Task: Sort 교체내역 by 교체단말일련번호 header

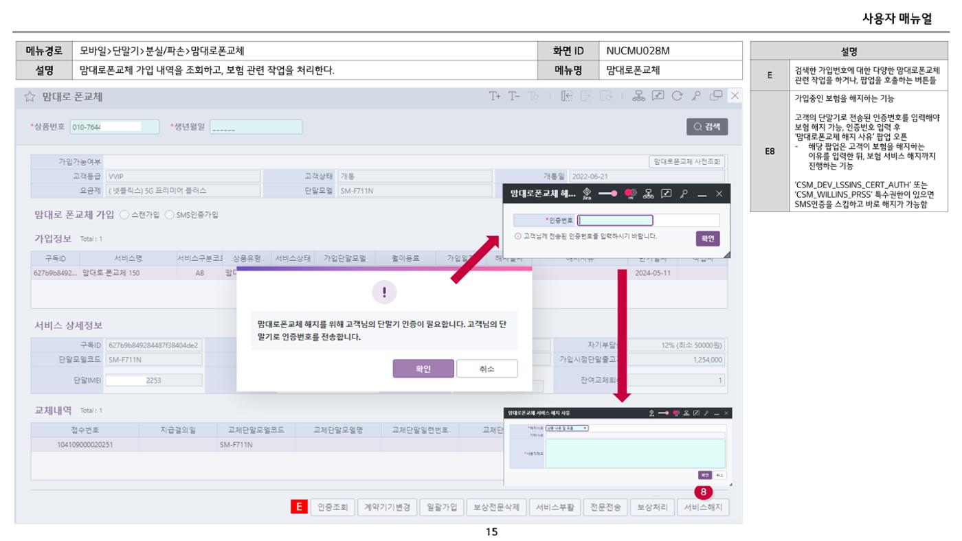Action: click(420, 430)
